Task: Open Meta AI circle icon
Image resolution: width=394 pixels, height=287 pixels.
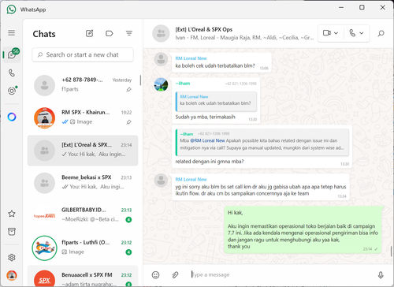Action: click(x=12, y=117)
